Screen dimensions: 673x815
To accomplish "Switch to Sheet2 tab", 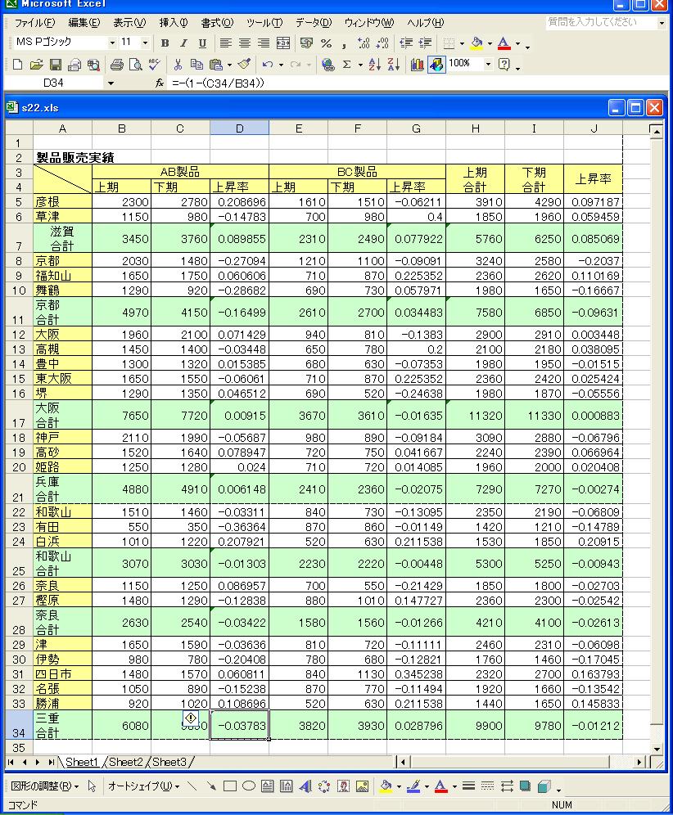I will pyautogui.click(x=126, y=762).
